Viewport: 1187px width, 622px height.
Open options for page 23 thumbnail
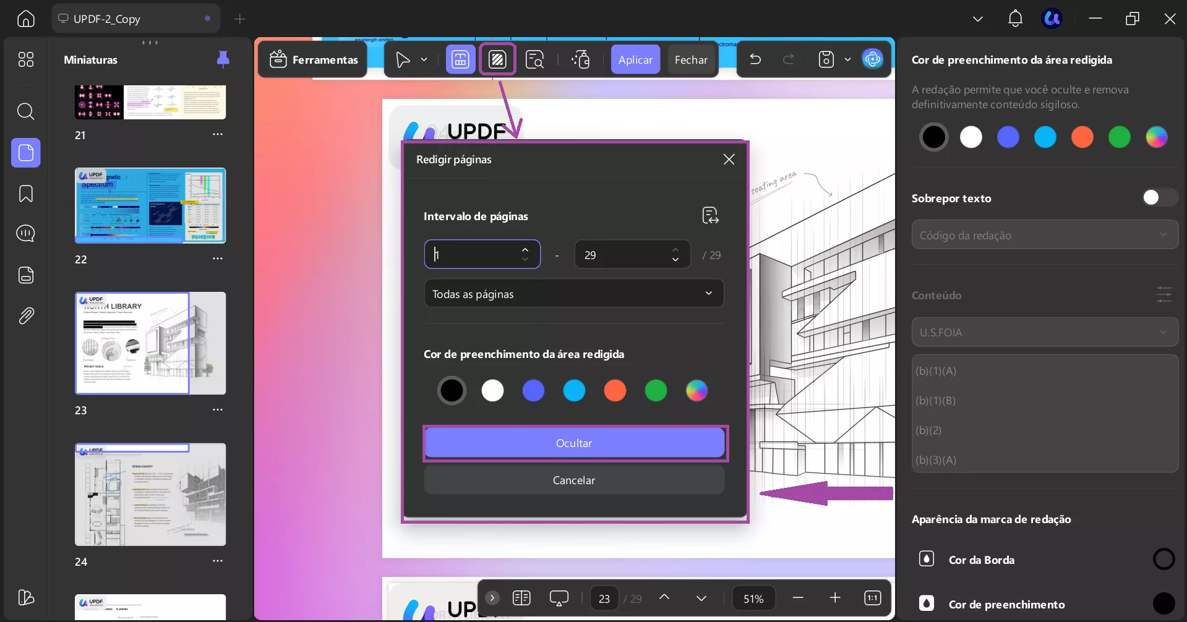click(x=218, y=409)
